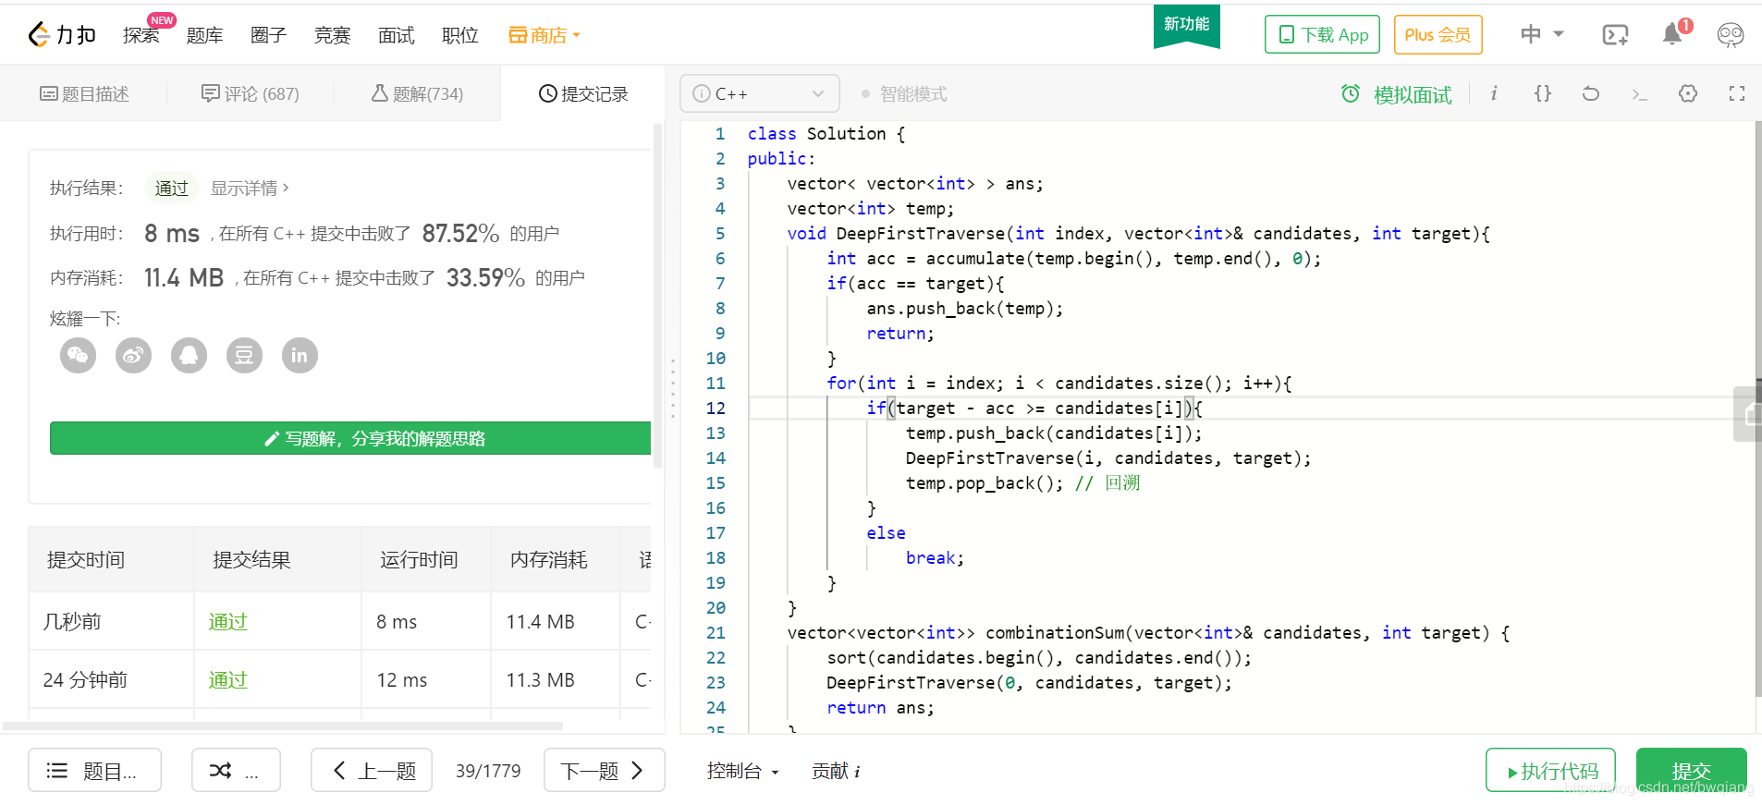Toggle 智能模式 smart mode

coord(903,94)
